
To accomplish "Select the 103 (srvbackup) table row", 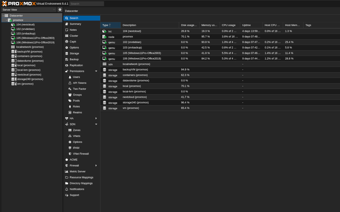I will (220, 48).
